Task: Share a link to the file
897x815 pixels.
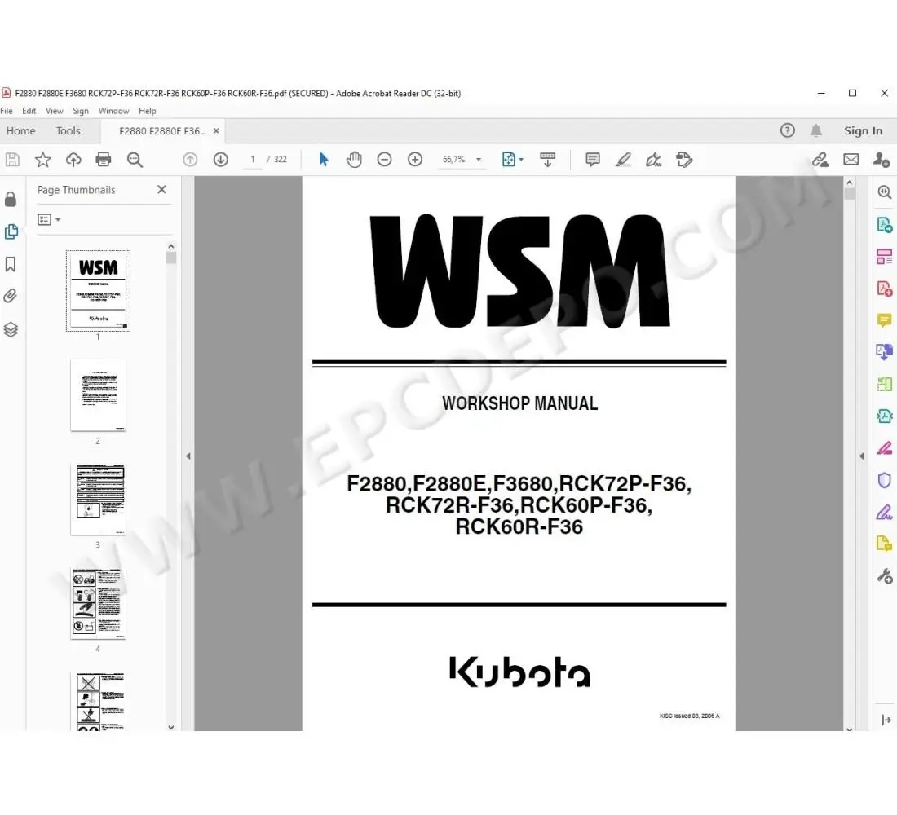Action: (x=820, y=160)
